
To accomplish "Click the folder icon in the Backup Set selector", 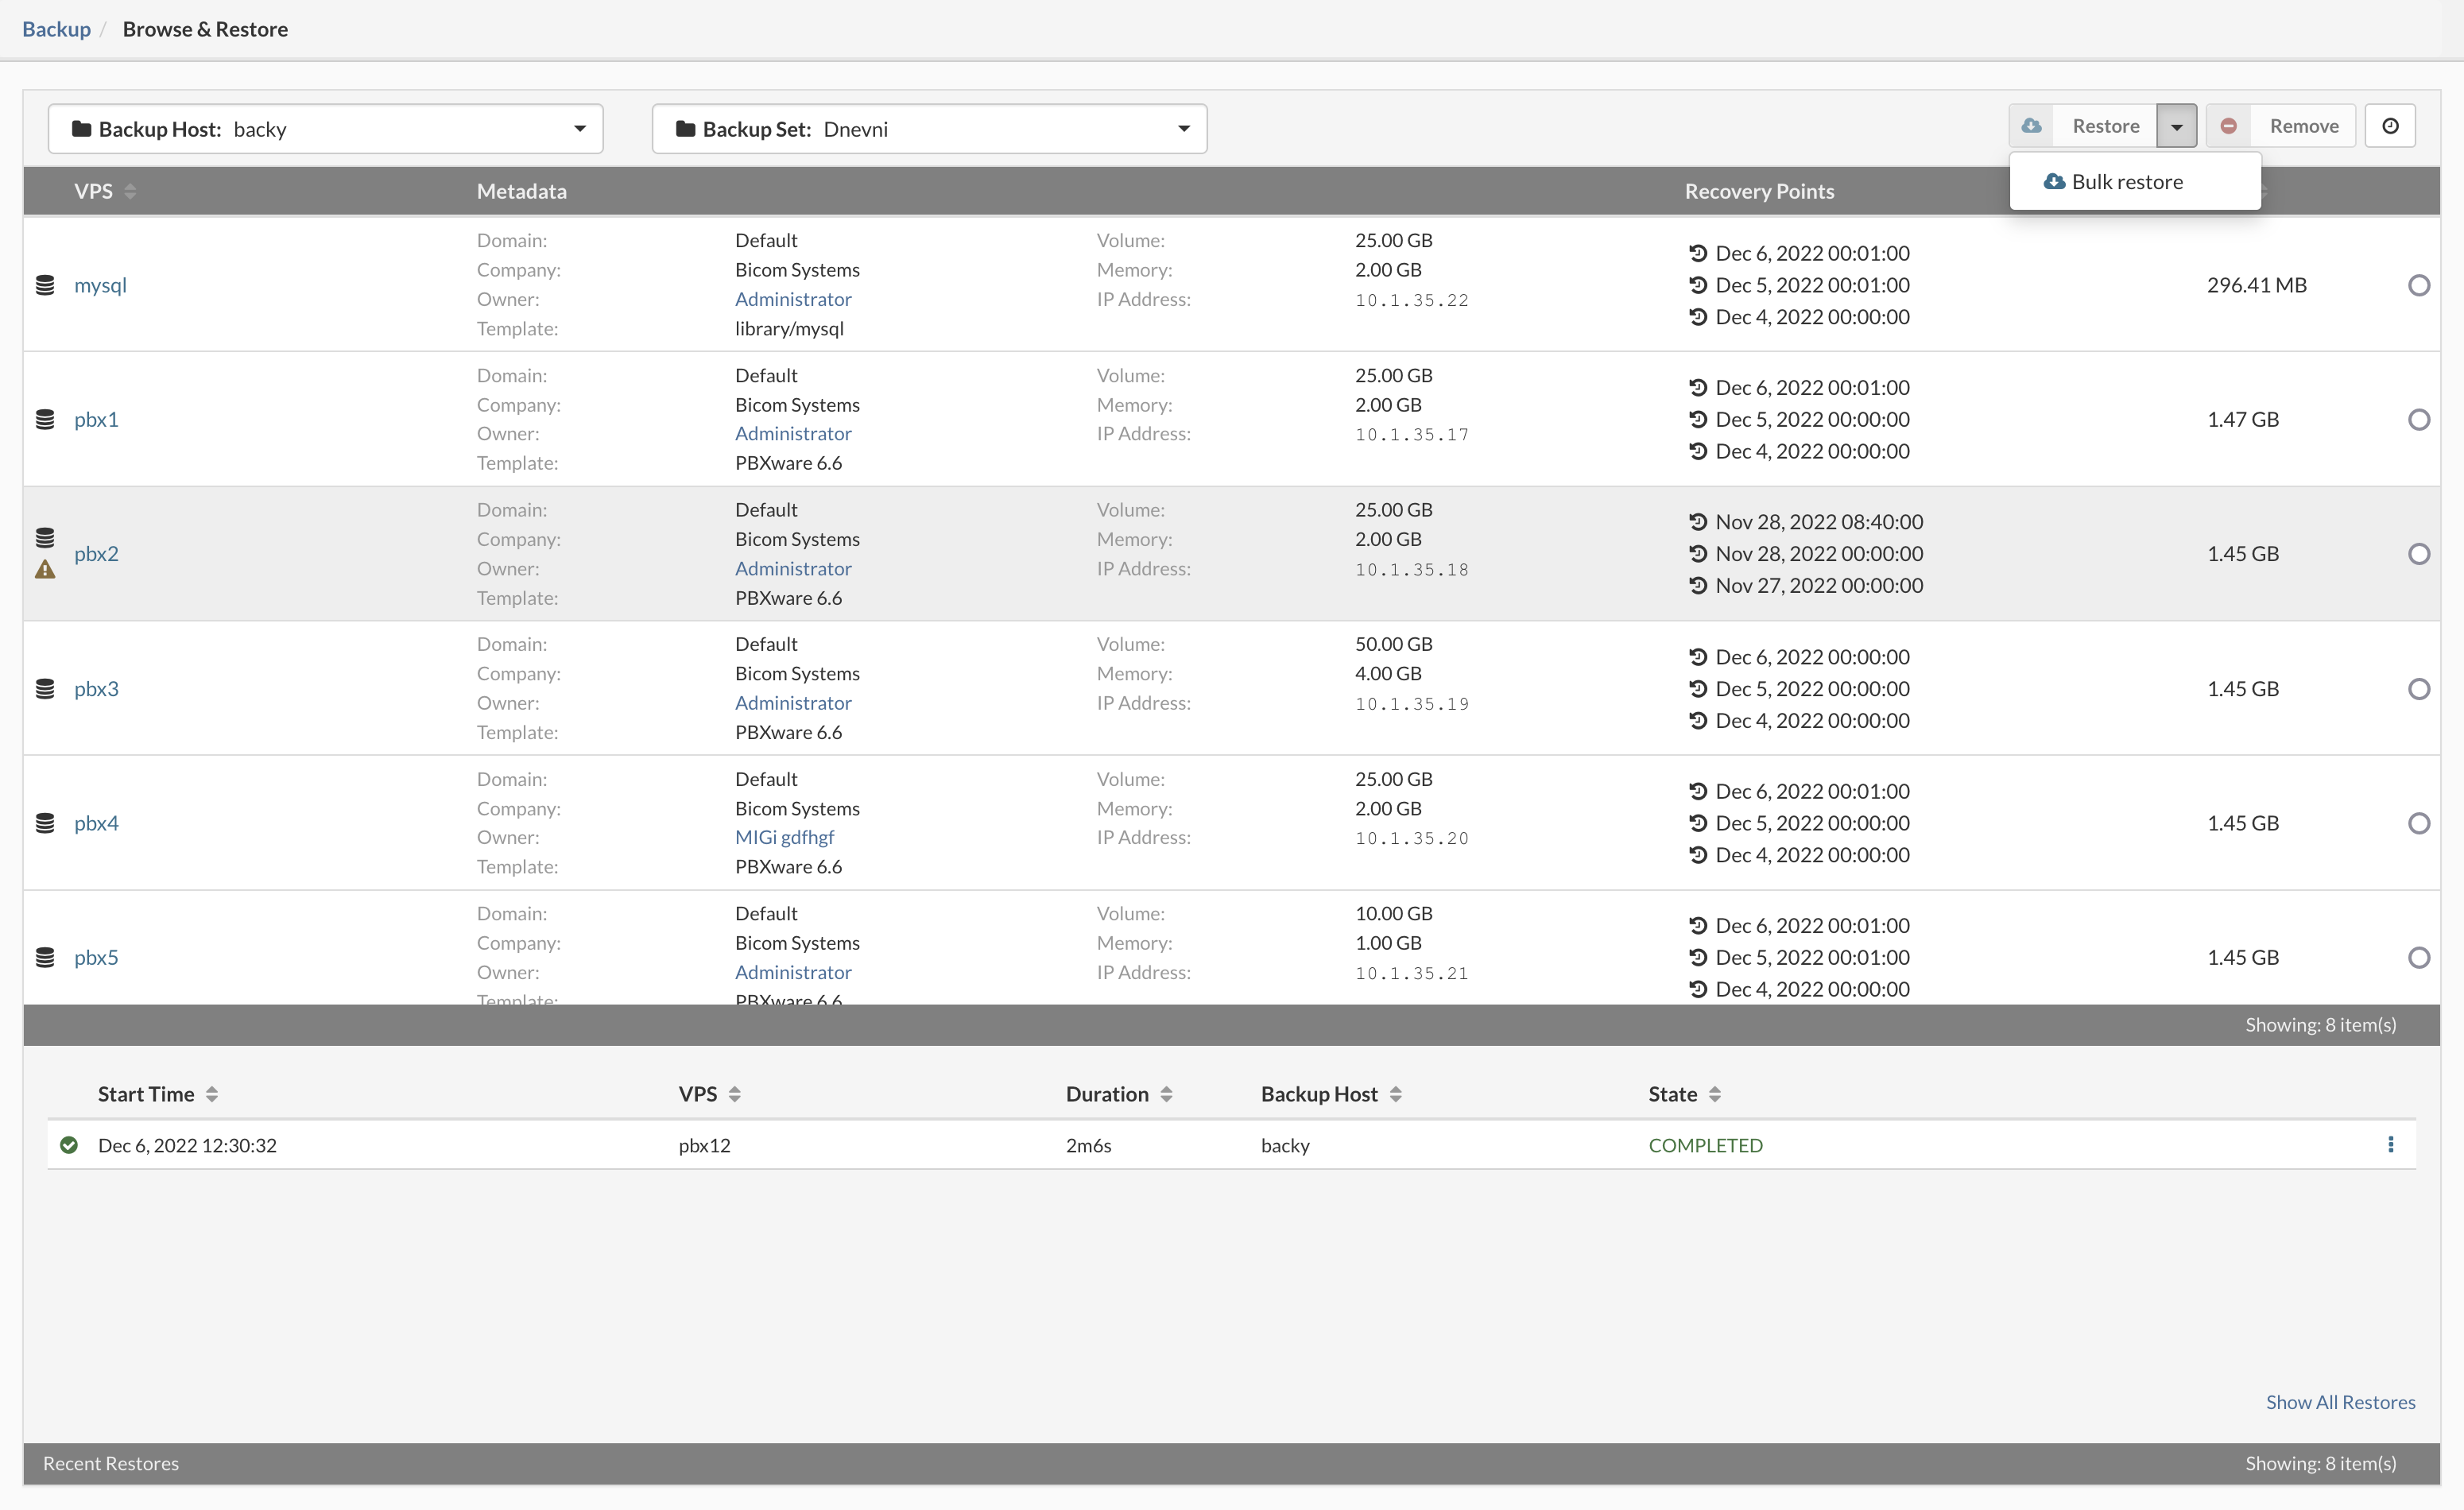I will pyautogui.click(x=685, y=128).
